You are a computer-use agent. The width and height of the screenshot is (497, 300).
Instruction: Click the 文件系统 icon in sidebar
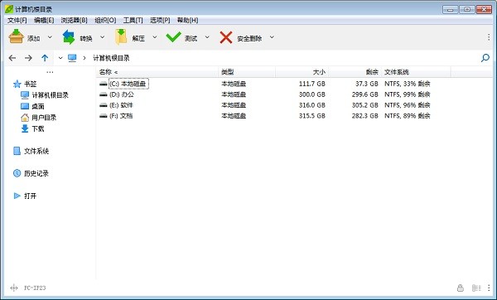[x=17, y=151]
